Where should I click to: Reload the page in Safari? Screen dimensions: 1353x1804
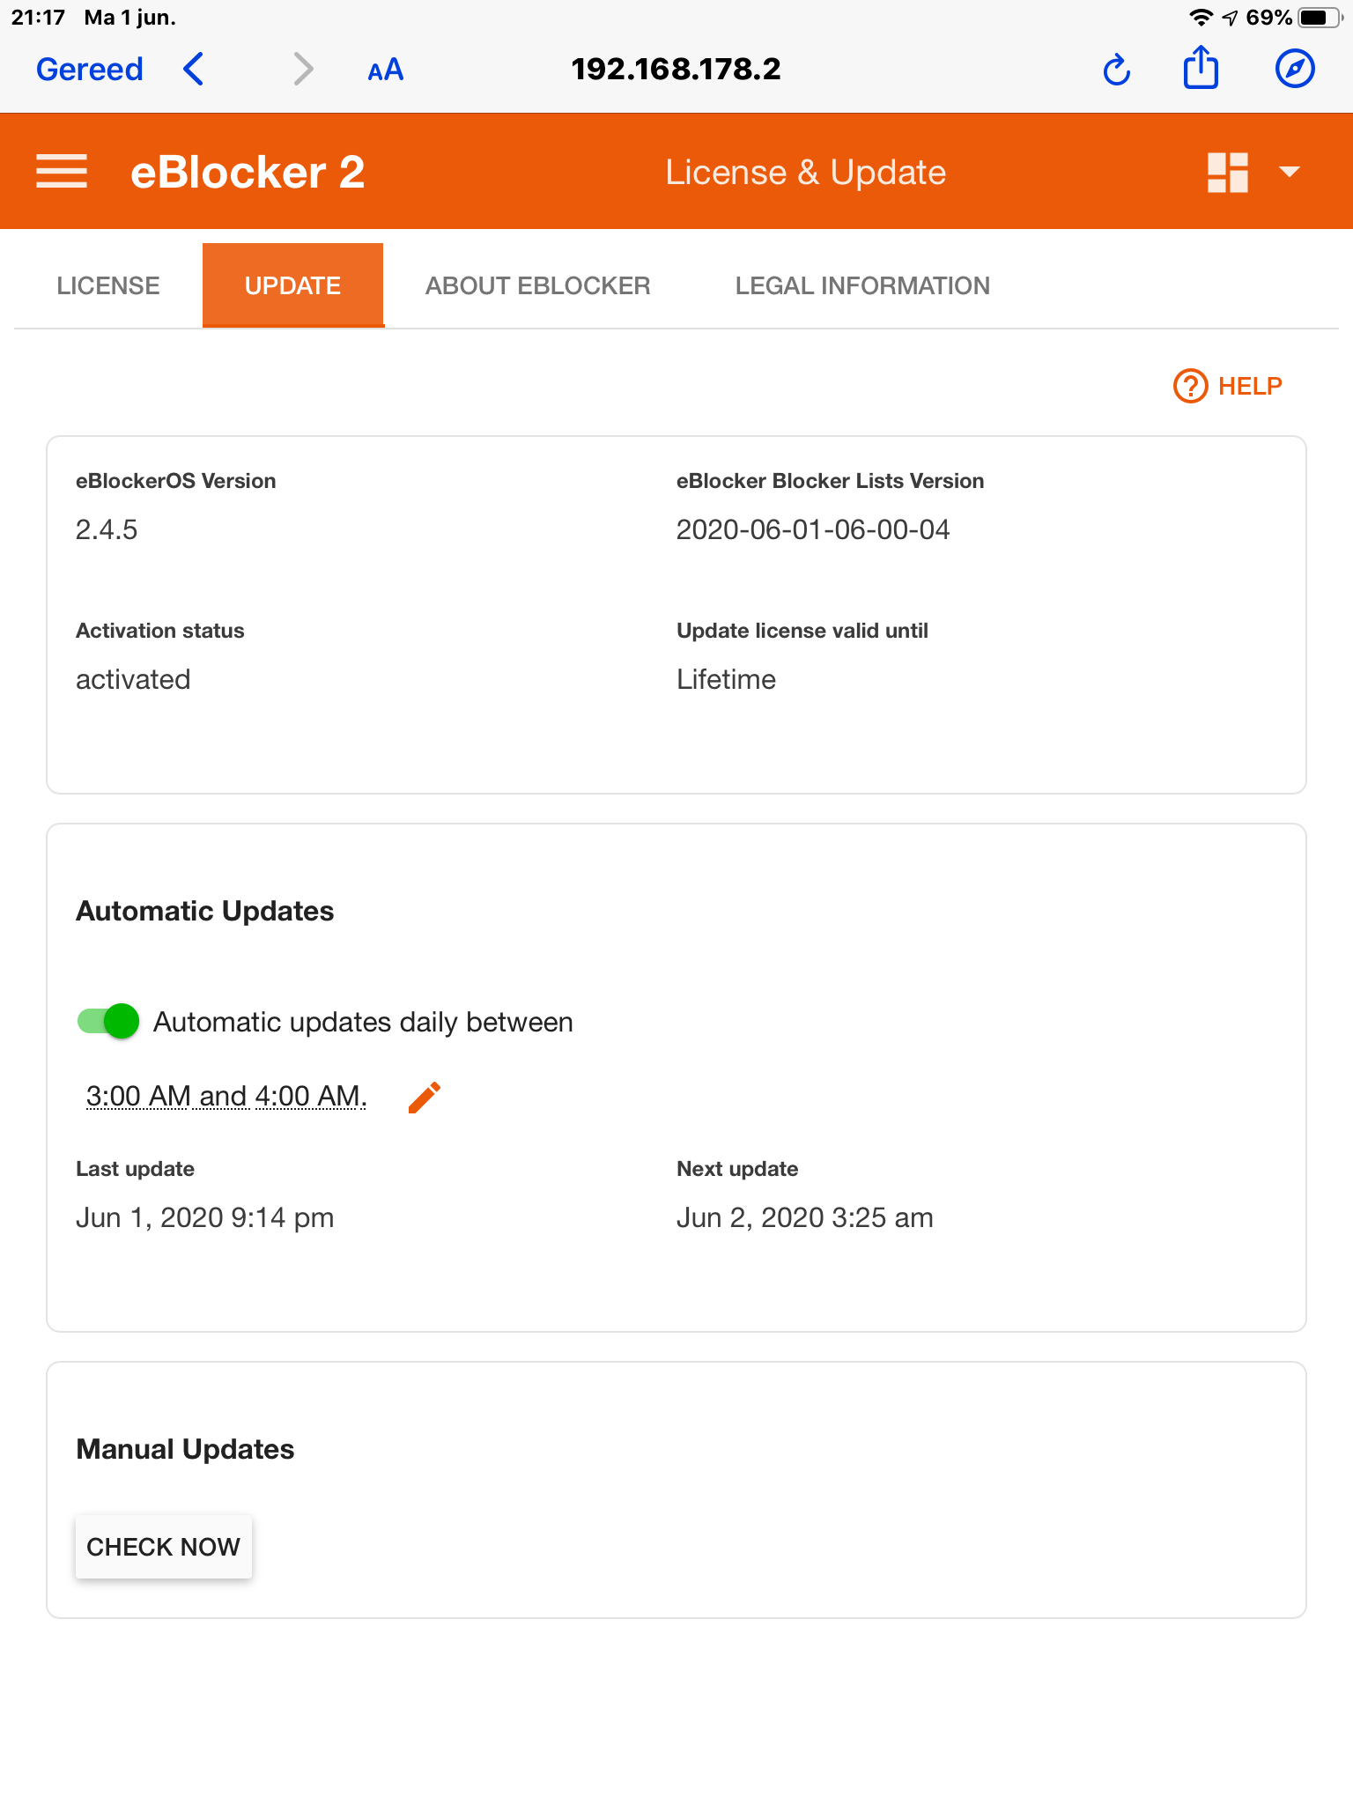click(1117, 70)
